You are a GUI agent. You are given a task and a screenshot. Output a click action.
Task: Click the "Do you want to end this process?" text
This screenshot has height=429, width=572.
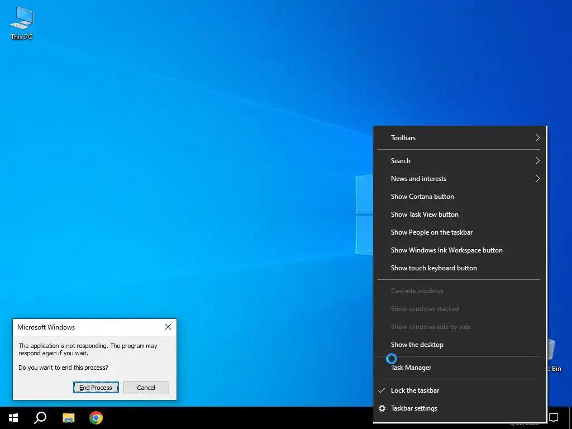pos(63,368)
